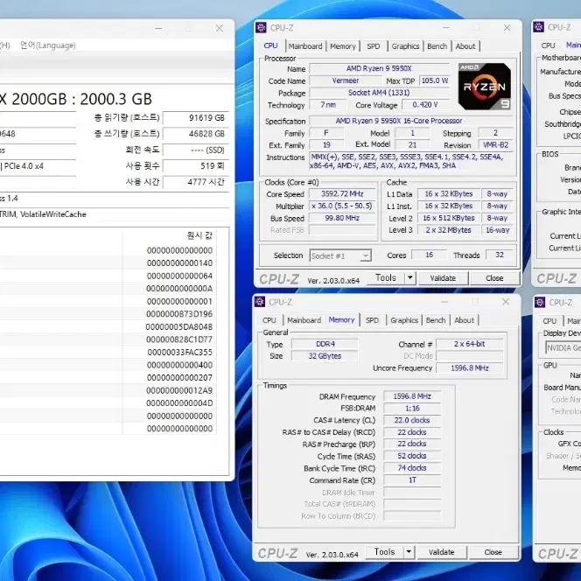Click the DRAM Frequency 1596.8 MHz value
Viewport: 581px width, 581px height.
[x=412, y=396]
